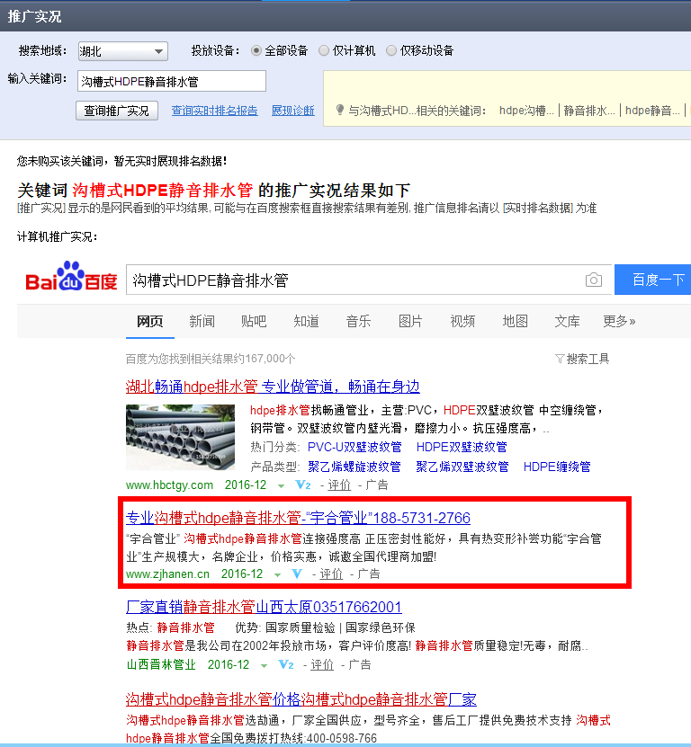Open the 搜索工具 link
The width and height of the screenshot is (691, 747).
click(x=588, y=359)
